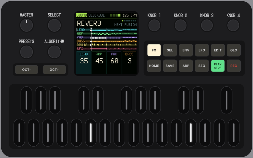Click the ALGORITHM knob
Screen dimensions: 253x158
tap(54, 52)
